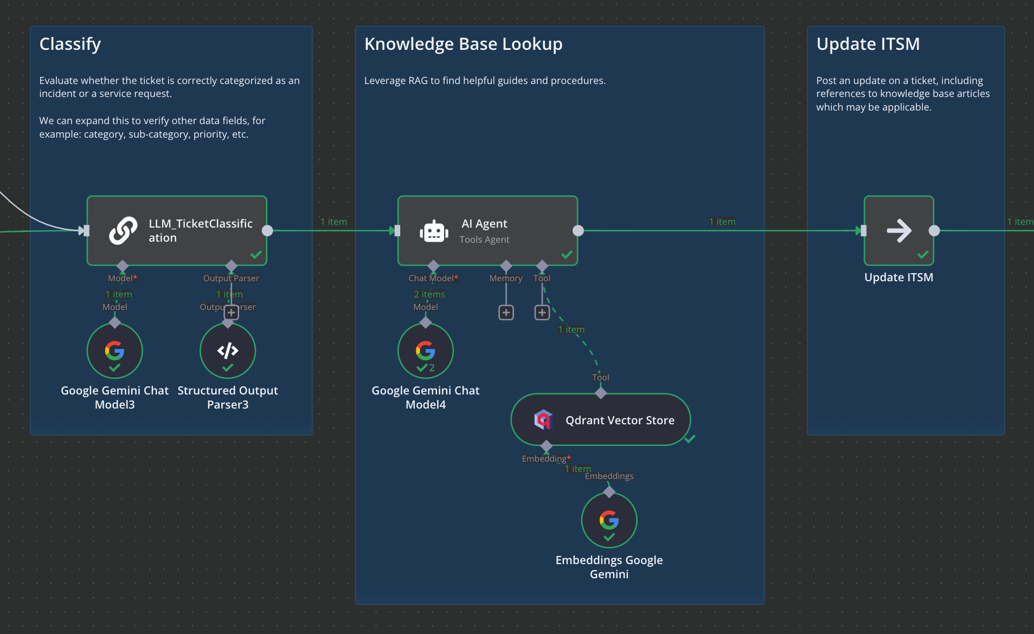Screen dimensions: 1034x634
Task: Click the Tool diamond connector on AI Agent
Action: [542, 266]
